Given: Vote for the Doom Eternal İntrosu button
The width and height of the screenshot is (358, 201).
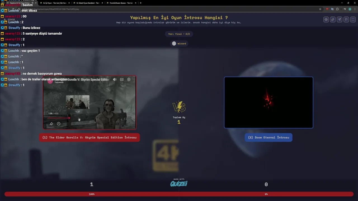Looking at the screenshot, I should (x=268, y=137).
